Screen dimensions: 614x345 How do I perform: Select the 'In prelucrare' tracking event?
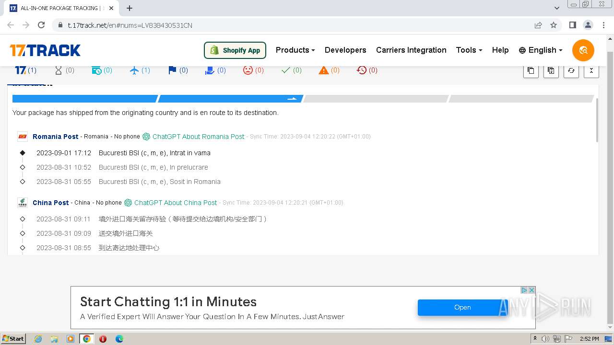pyautogui.click(x=153, y=167)
